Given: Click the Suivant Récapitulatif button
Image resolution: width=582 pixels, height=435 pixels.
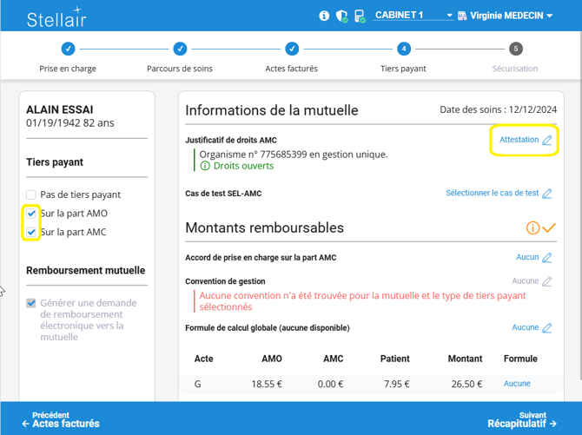Looking at the screenshot, I should (x=521, y=419).
